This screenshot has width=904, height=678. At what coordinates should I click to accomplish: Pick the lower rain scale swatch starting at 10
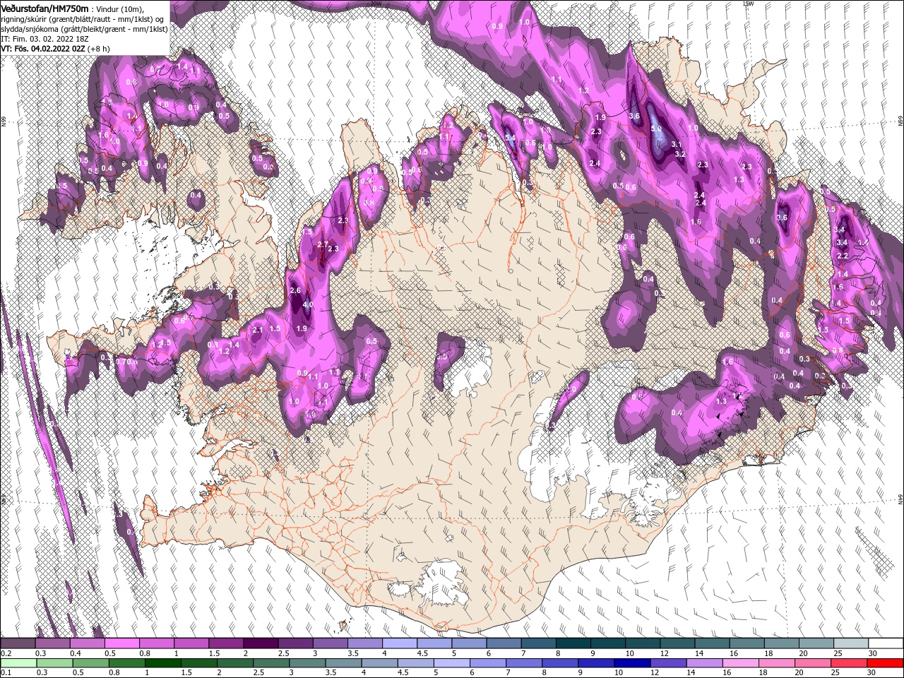point(633,662)
